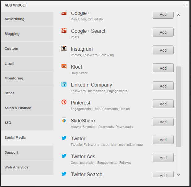Click the scrollbar up arrow

178,15
